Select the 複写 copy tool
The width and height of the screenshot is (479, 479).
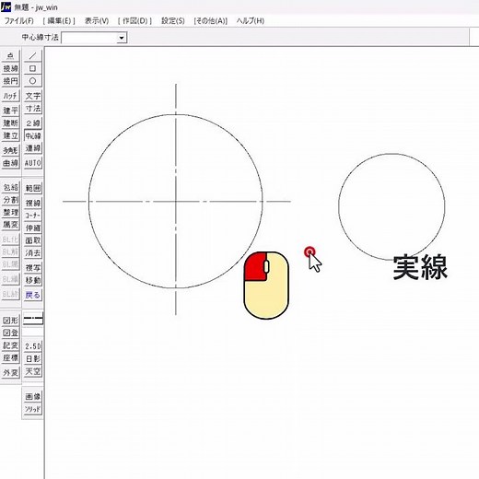(x=33, y=267)
